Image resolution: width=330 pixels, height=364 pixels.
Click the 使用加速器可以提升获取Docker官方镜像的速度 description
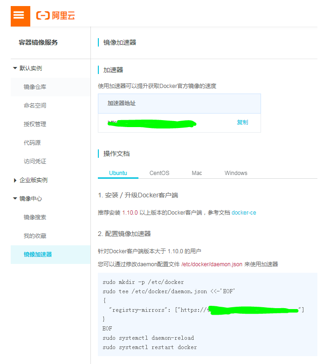tap(157, 86)
